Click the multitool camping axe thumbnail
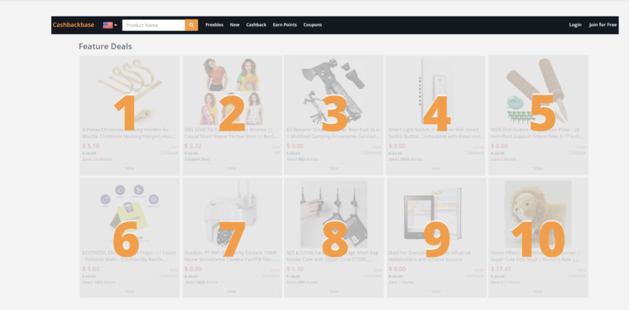 click(x=334, y=89)
